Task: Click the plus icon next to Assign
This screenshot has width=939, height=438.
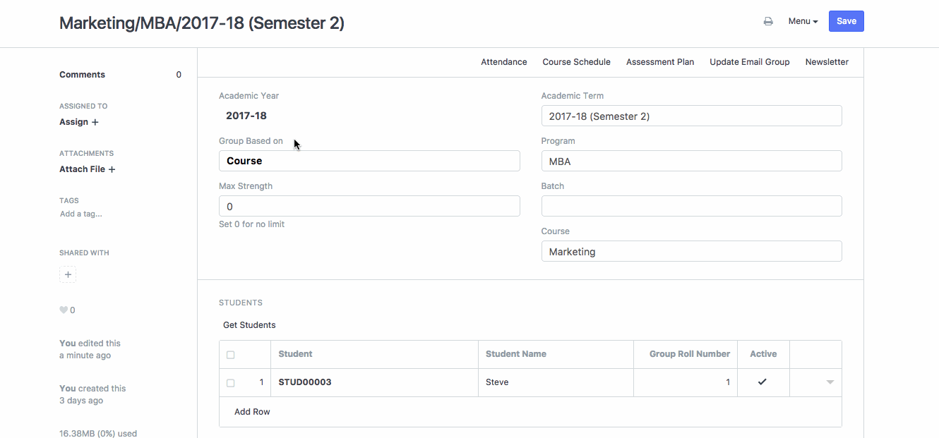Action: [95, 122]
